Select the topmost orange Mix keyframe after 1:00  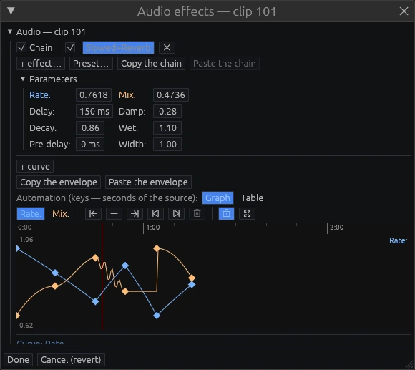[x=157, y=248]
